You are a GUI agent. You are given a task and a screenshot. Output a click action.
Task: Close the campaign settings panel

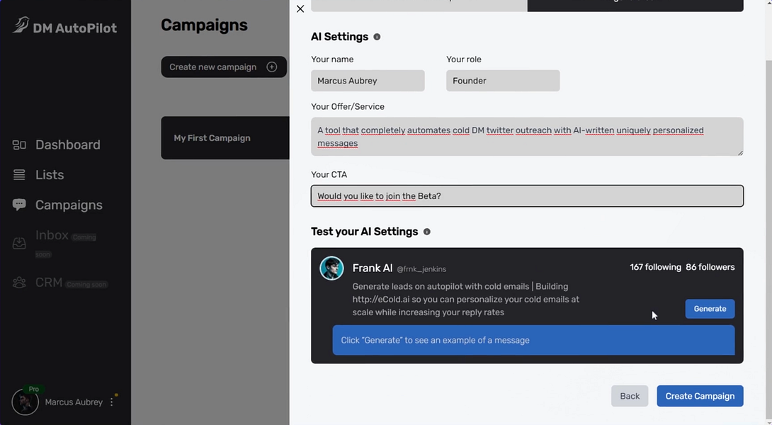click(300, 8)
